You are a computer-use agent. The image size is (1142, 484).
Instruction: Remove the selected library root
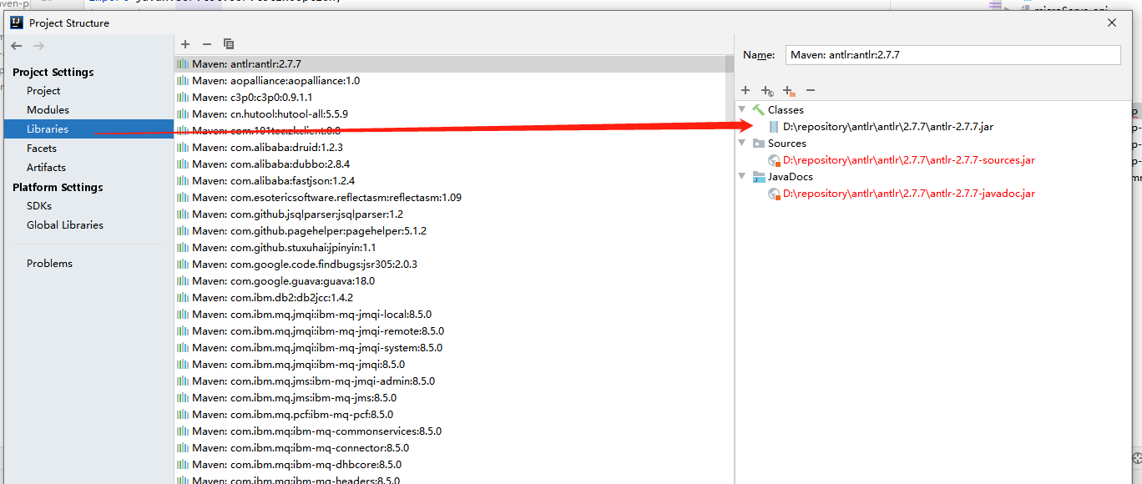point(811,90)
